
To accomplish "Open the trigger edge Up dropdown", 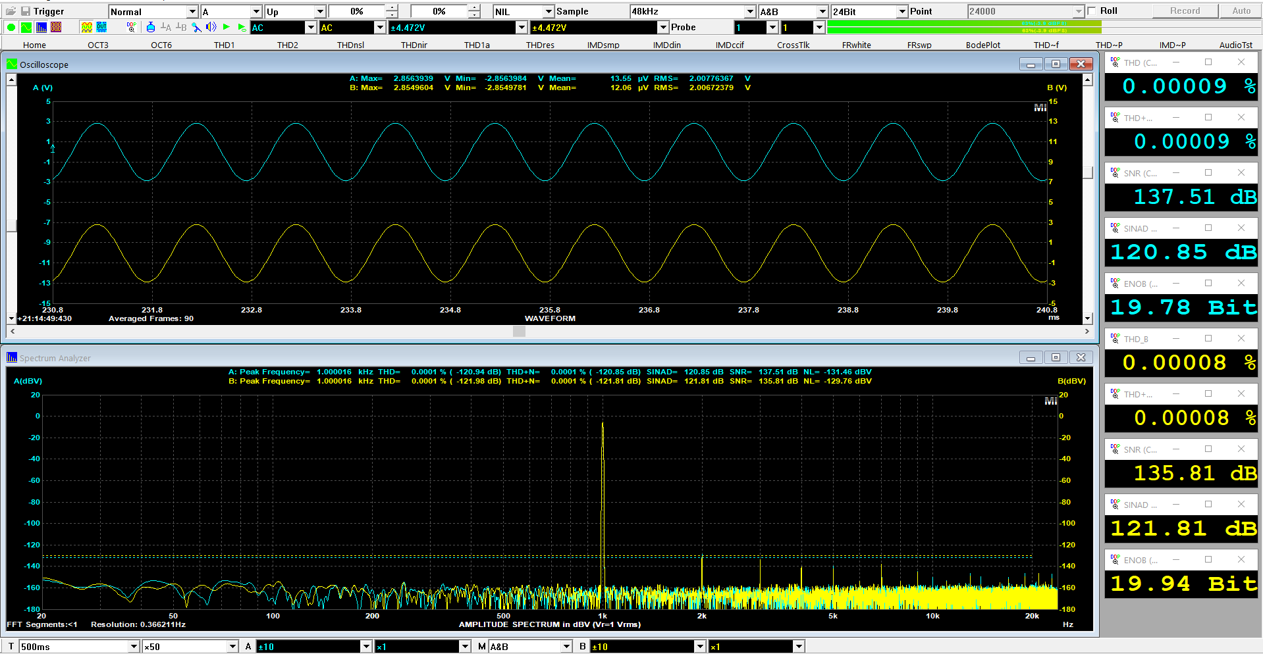I will tap(295, 12).
